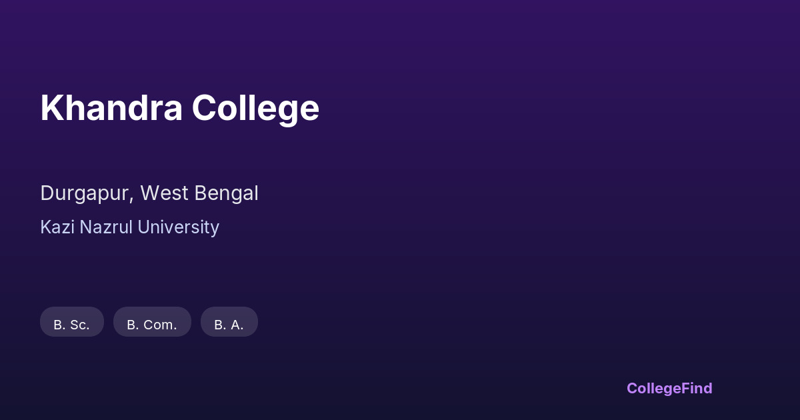
Task: Click "University" in the affiliation line
Action: [178, 227]
